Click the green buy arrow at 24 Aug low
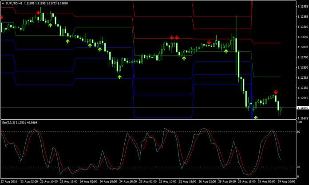Image resolution: width=309 pixels, height=185 pixels. click(x=119, y=77)
